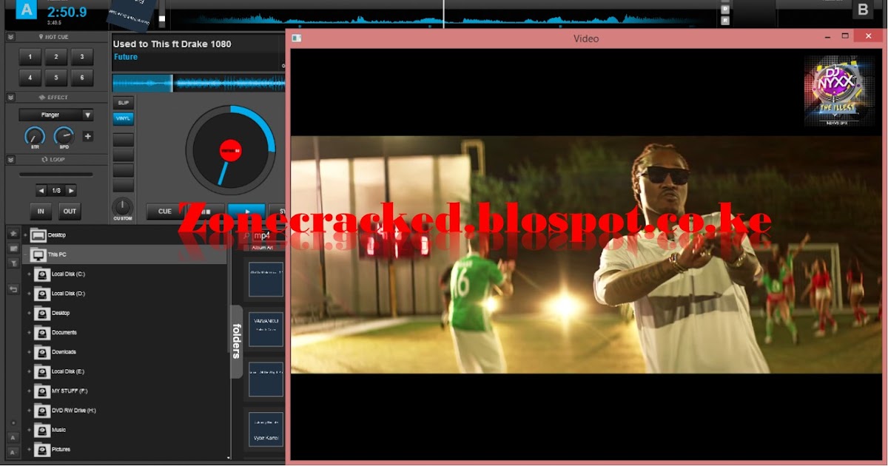Add effect slot with plus icon
This screenshot has height=466, width=888.
point(87,136)
